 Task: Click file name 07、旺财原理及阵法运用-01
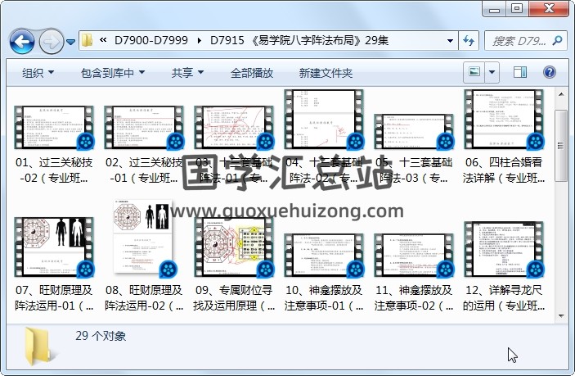[54, 298]
